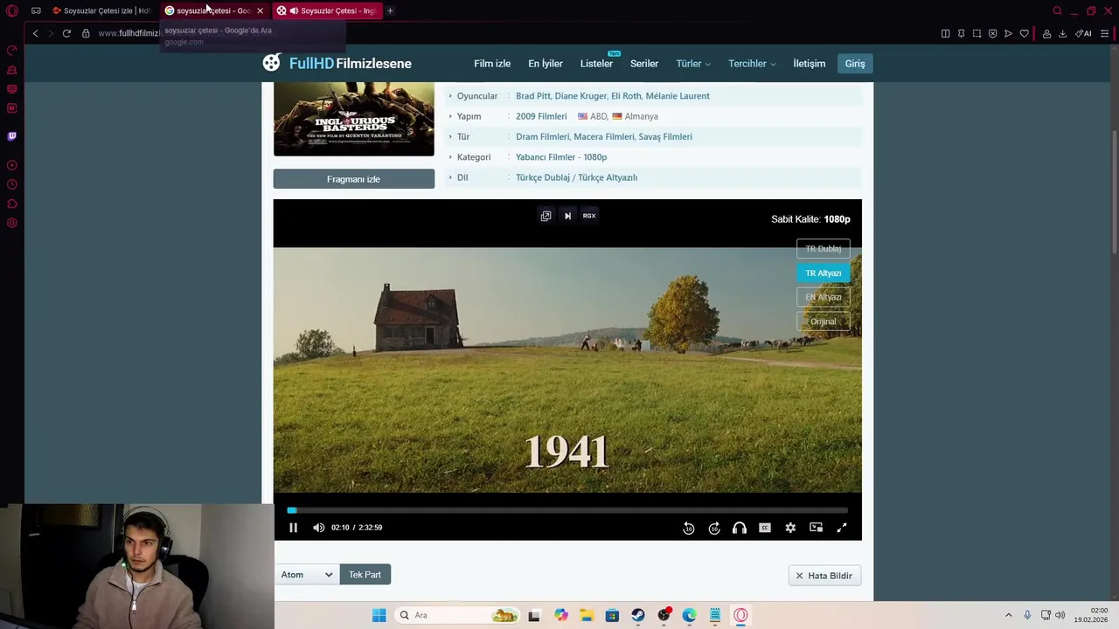Open player settings gear
Image resolution: width=1119 pixels, height=629 pixels.
[790, 528]
